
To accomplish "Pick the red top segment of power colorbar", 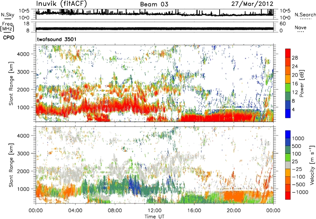I will point(288,53).
